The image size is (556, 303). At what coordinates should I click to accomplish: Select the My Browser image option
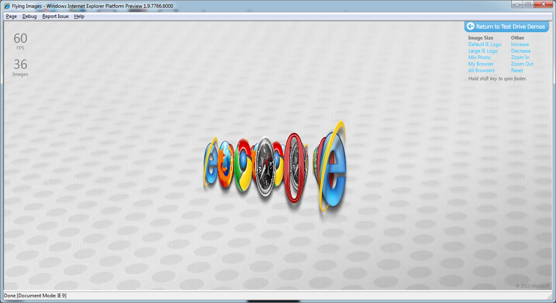(x=481, y=64)
